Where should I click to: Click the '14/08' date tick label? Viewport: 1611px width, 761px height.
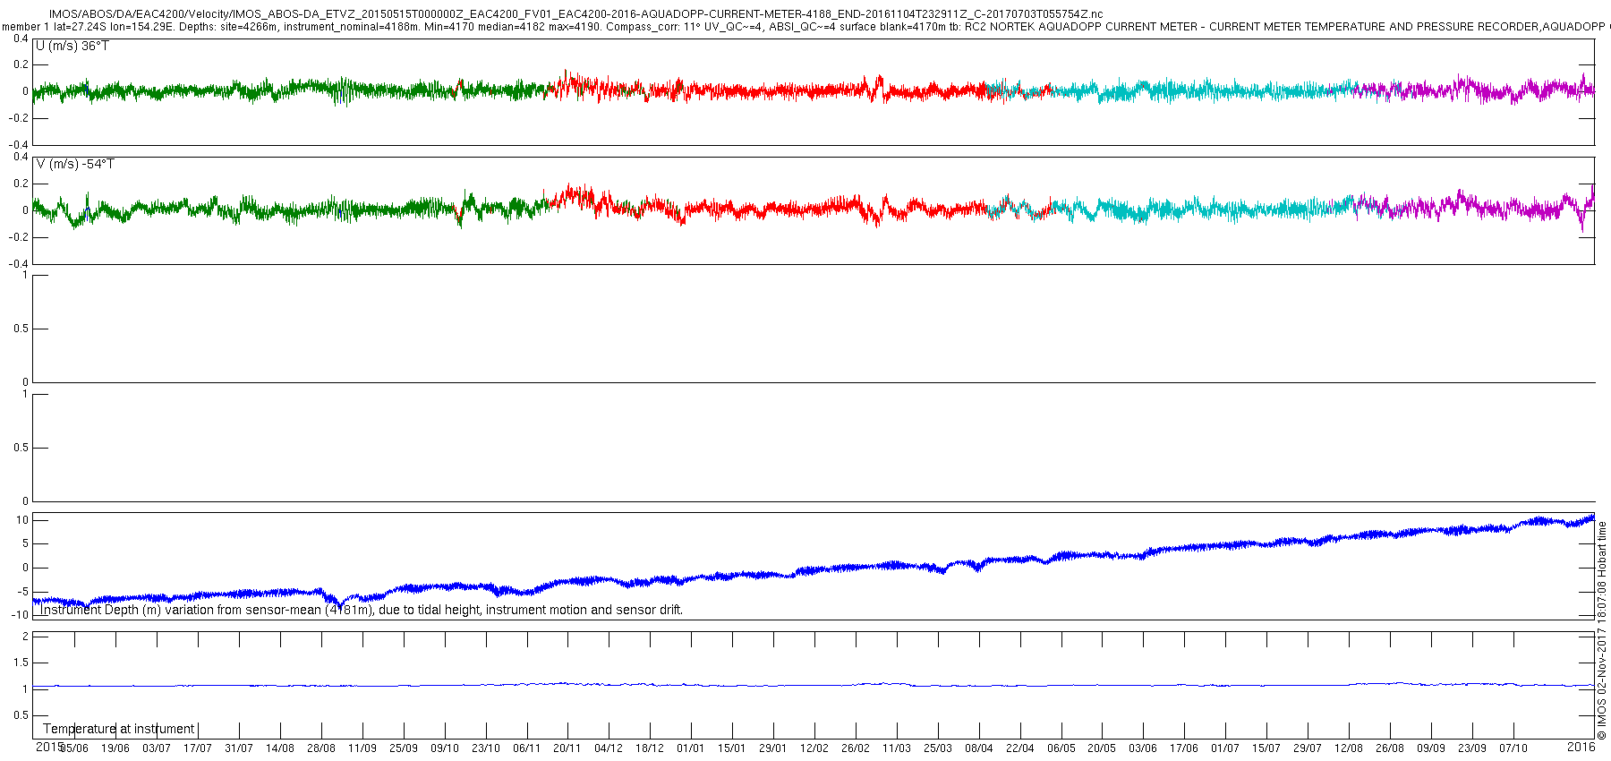[279, 748]
